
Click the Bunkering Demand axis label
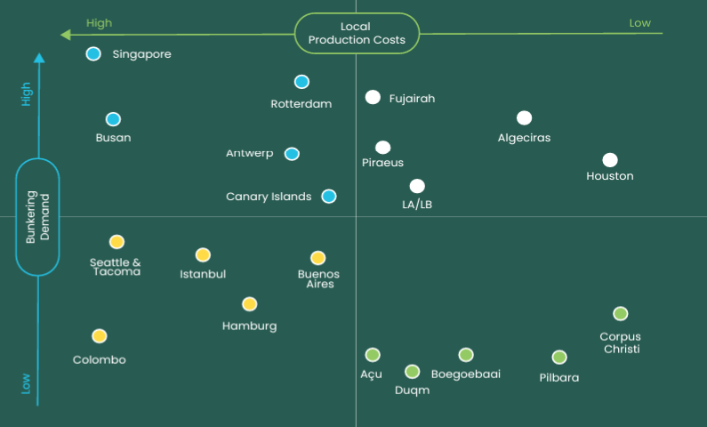[x=37, y=217]
